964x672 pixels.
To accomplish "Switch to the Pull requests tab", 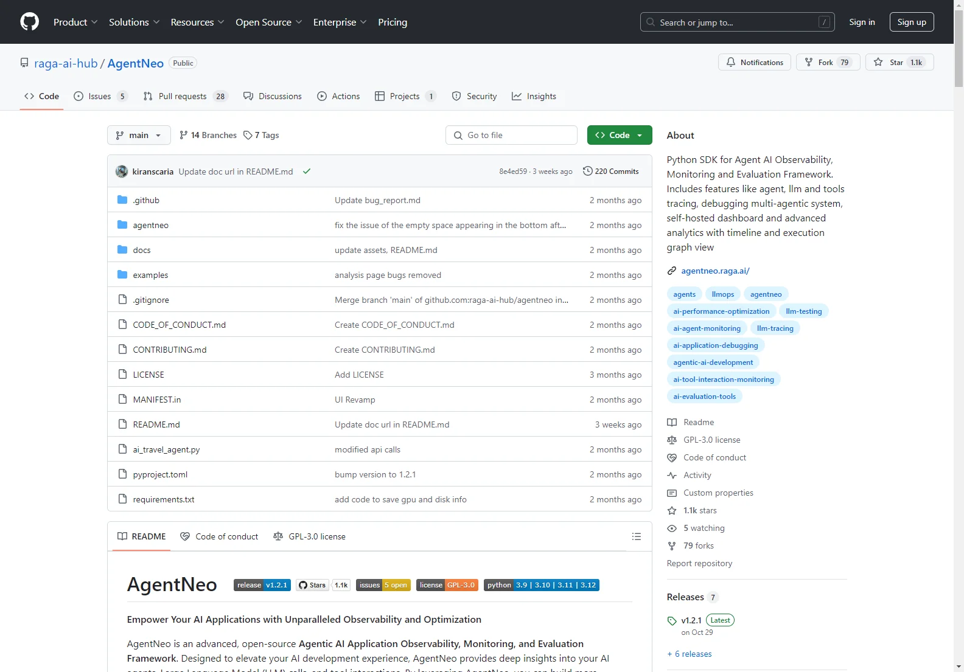I will tap(185, 96).
